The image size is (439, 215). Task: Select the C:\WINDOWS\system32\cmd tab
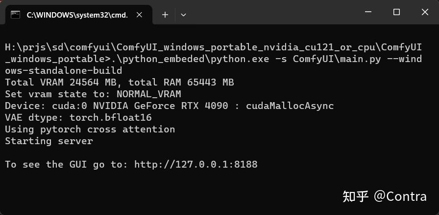77,15
